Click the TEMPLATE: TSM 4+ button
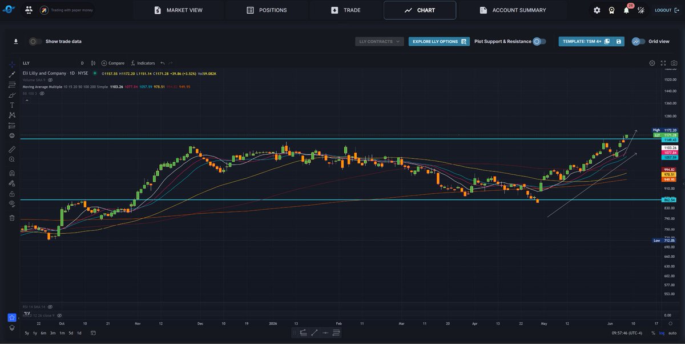This screenshot has width=685, height=344. [x=591, y=42]
